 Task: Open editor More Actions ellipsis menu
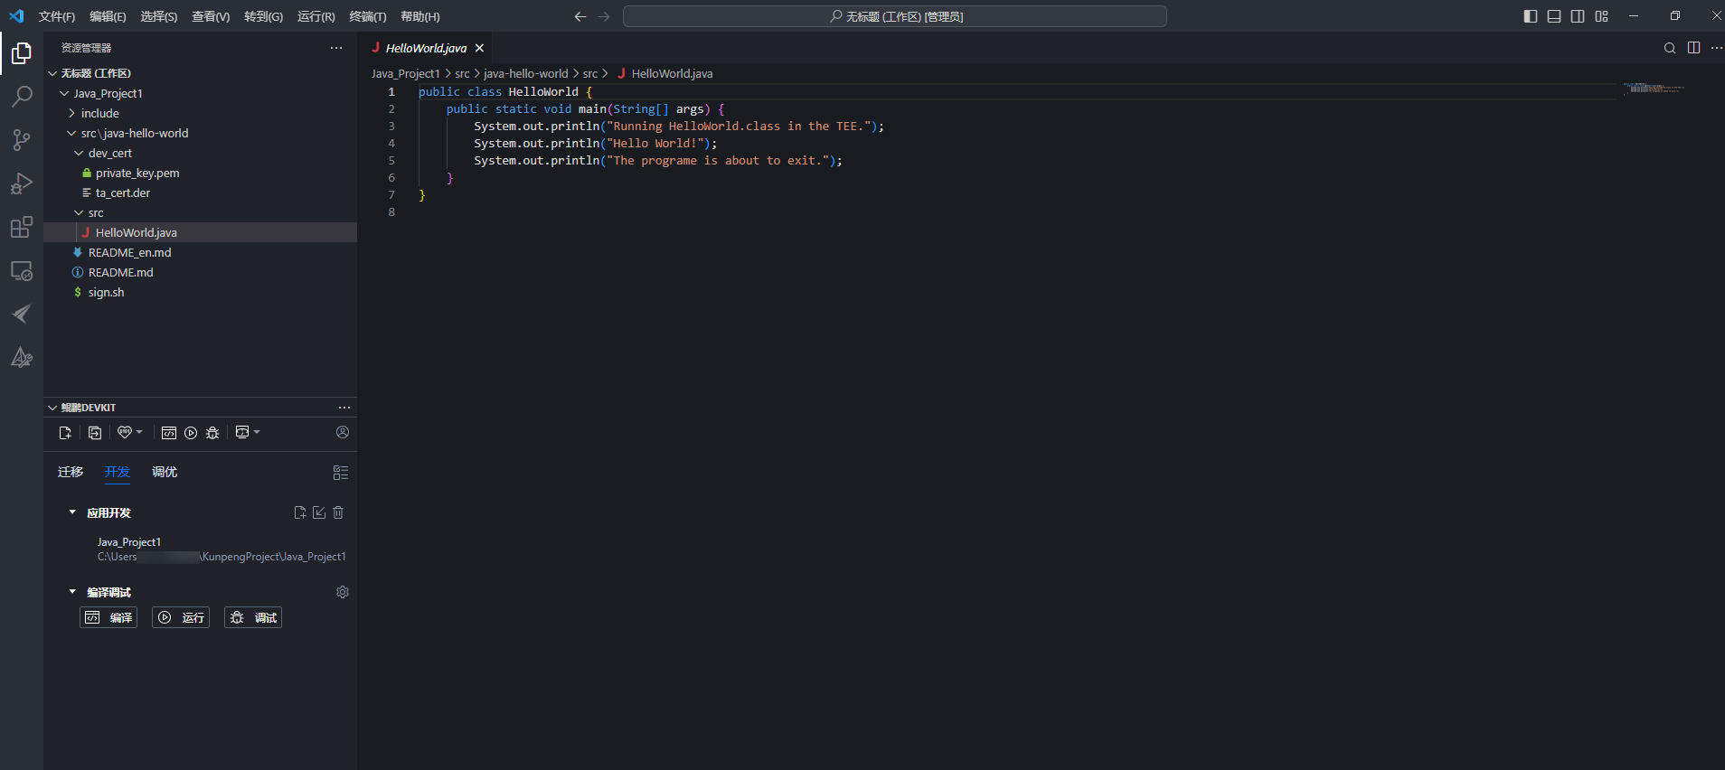coord(1717,48)
